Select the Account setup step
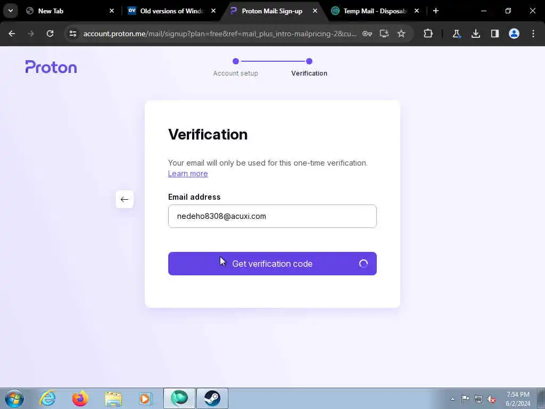Viewport: 545px width, 409px height. point(236,67)
